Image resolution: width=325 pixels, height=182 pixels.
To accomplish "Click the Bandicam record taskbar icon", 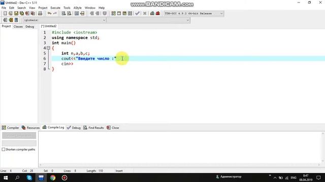I will [64, 177].
